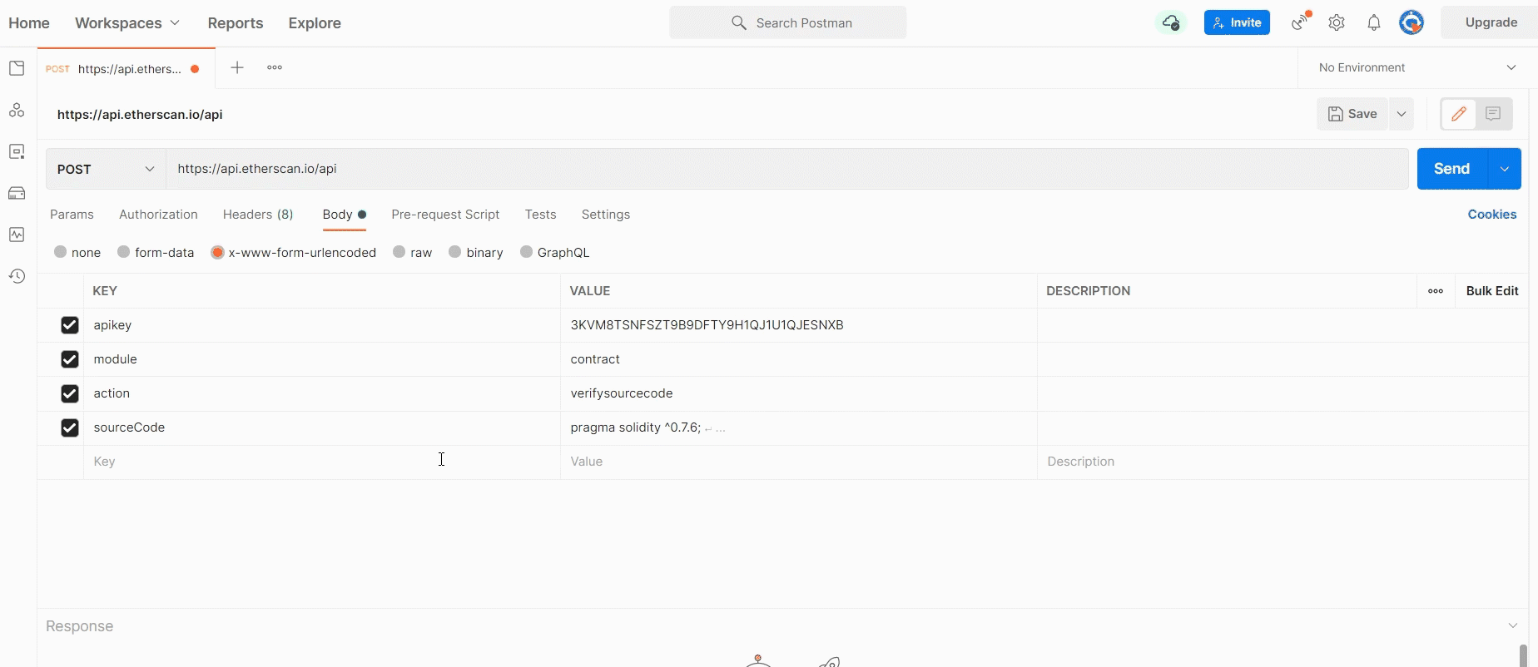Open the Mock Servers sidebar icon
The width and height of the screenshot is (1538, 667).
[x=17, y=193]
